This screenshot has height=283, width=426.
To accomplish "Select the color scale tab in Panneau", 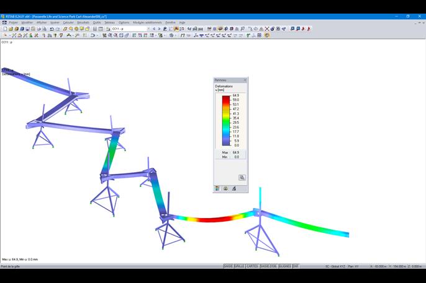I will [217, 188].
